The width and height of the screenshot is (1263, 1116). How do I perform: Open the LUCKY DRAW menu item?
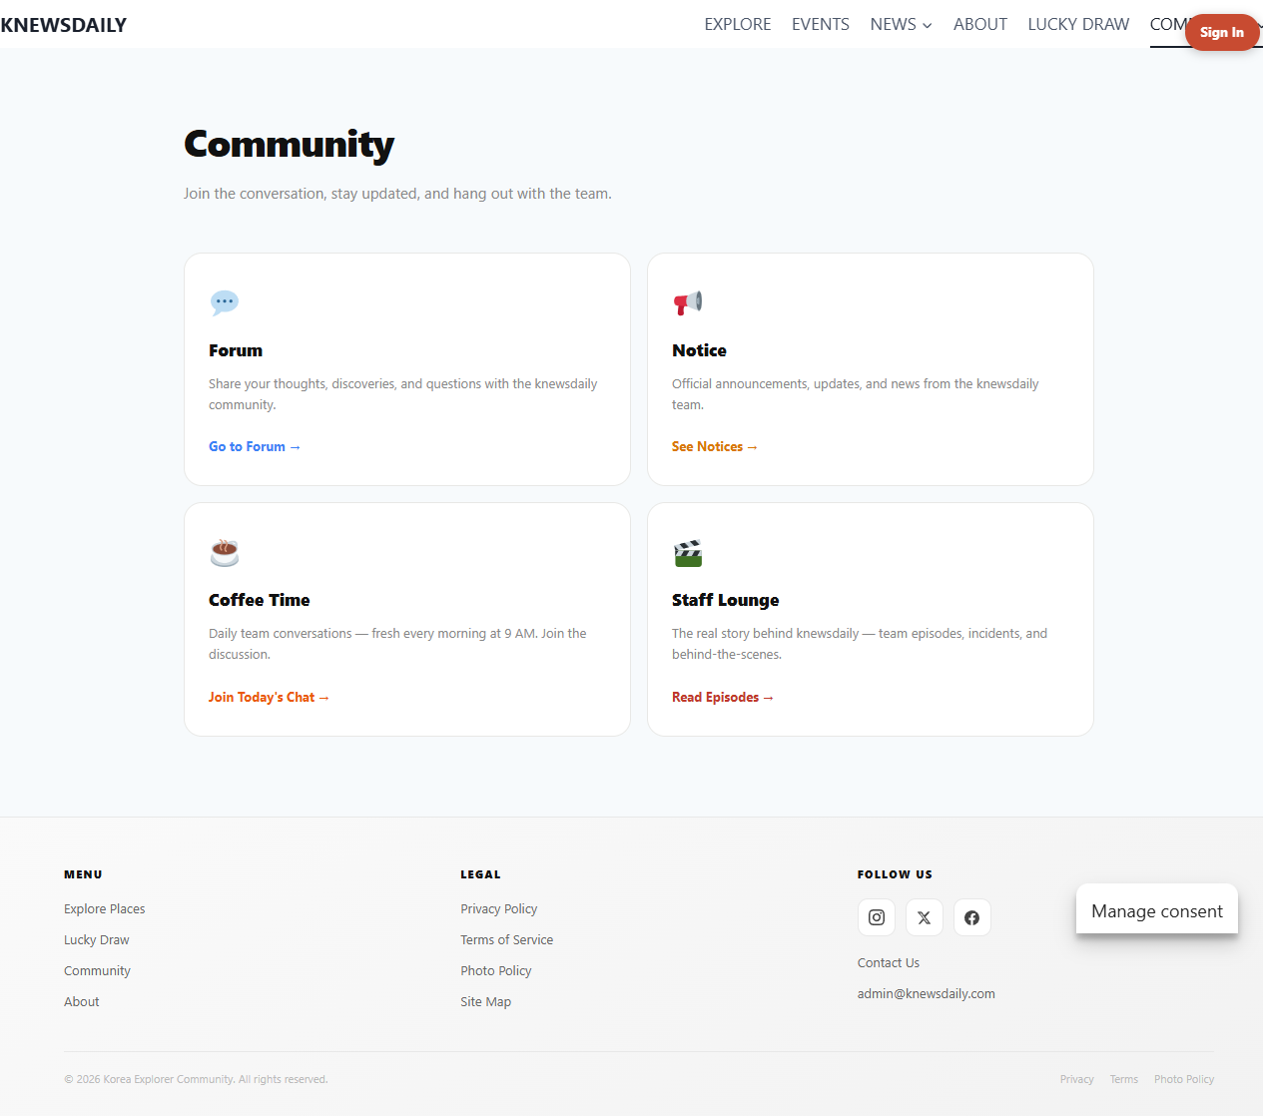coord(1078,24)
